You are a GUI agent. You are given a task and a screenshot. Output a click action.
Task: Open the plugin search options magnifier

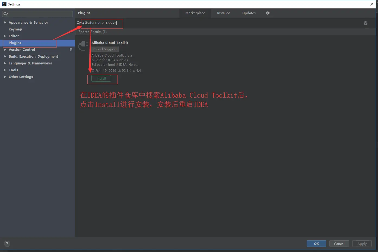tap(79, 23)
